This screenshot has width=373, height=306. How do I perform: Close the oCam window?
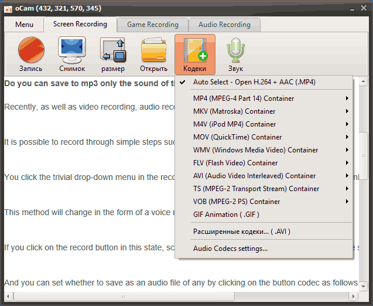pyautogui.click(x=364, y=8)
